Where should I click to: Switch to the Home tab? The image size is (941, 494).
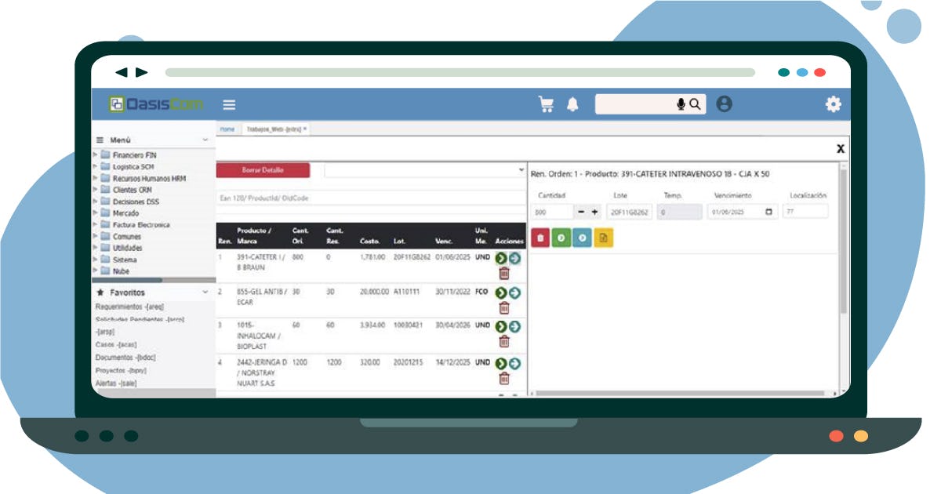click(x=227, y=129)
